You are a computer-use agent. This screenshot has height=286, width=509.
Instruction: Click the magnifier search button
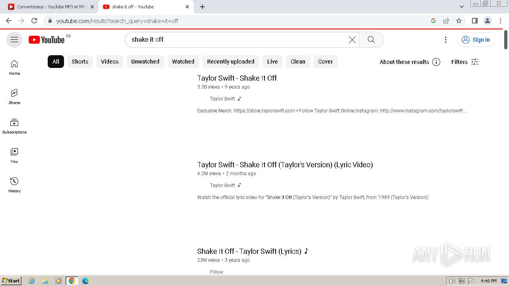[x=371, y=40]
